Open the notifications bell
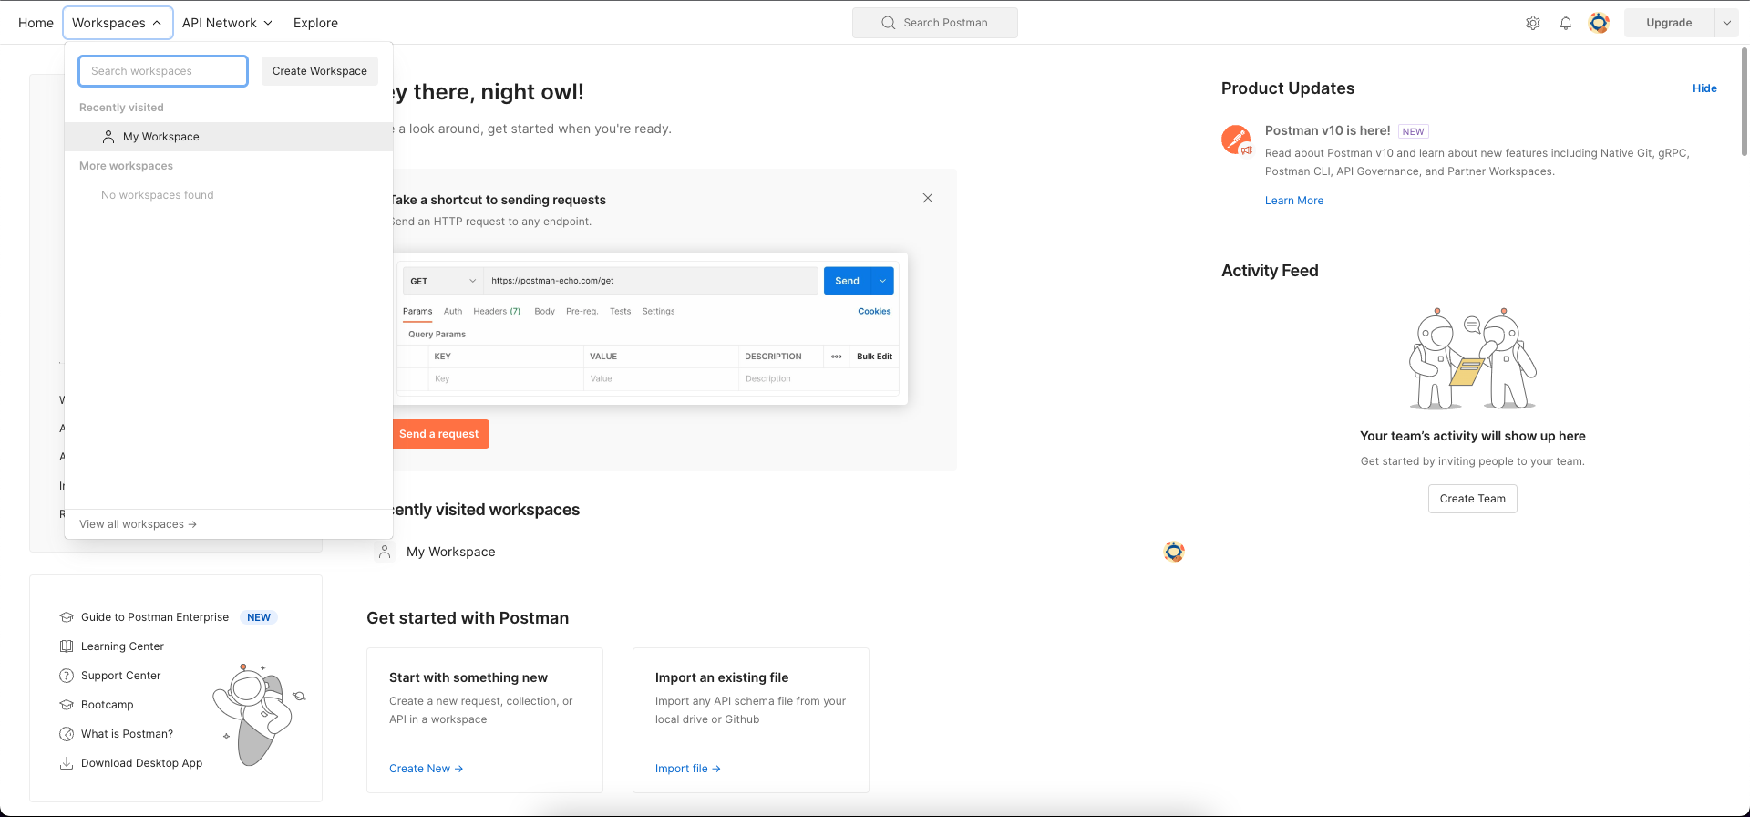Screen dimensions: 1750x817 click(x=1566, y=23)
